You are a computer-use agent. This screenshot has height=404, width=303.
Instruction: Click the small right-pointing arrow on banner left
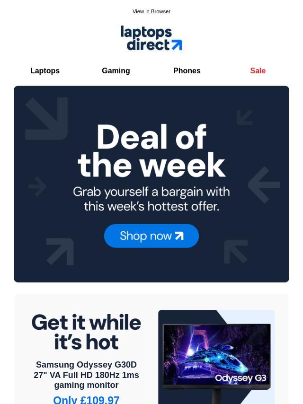click(x=37, y=186)
